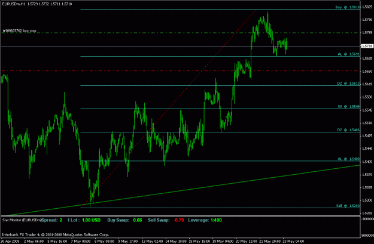Click 1.5335 on the price axis

tap(367, 187)
